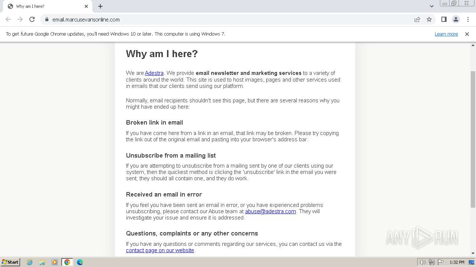The height and width of the screenshot is (267, 476).
Task: Click the 1:32 PM system clock
Action: coord(457,262)
